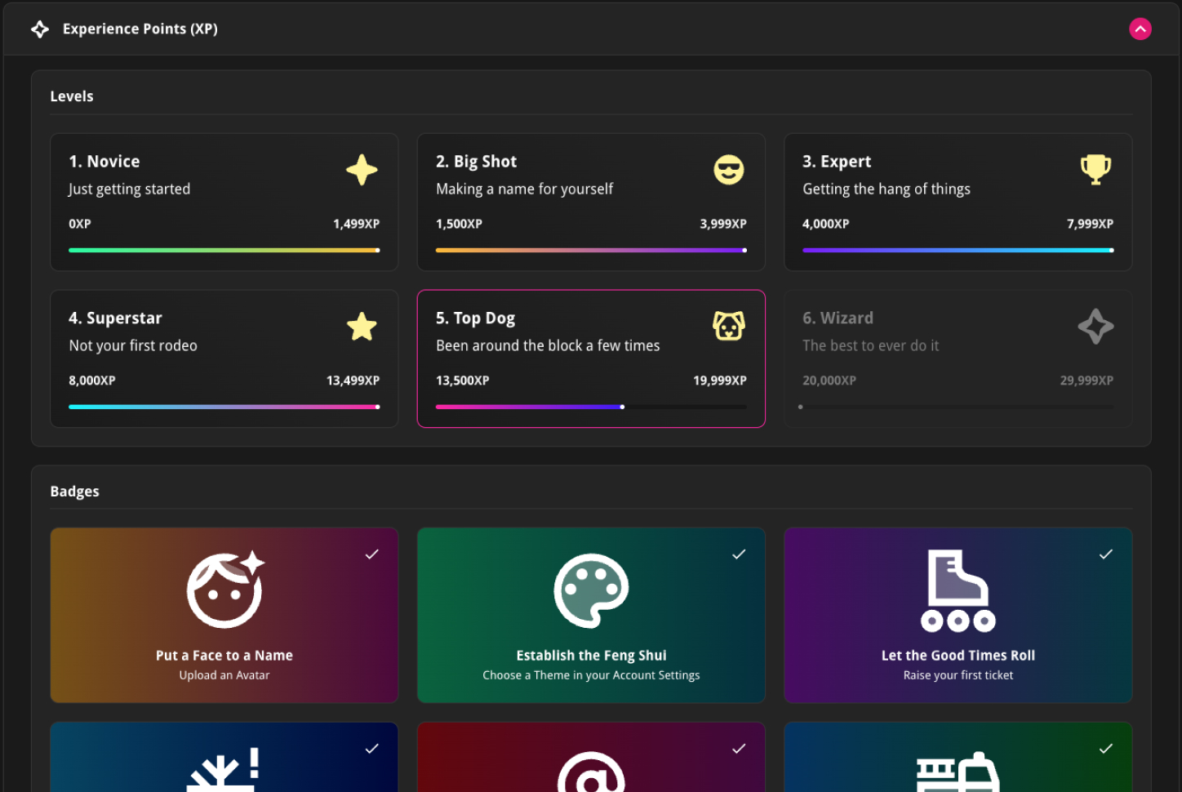Viewport: 1182px width, 792px height.
Task: Click the Superstar progress bar
Action: click(x=224, y=407)
